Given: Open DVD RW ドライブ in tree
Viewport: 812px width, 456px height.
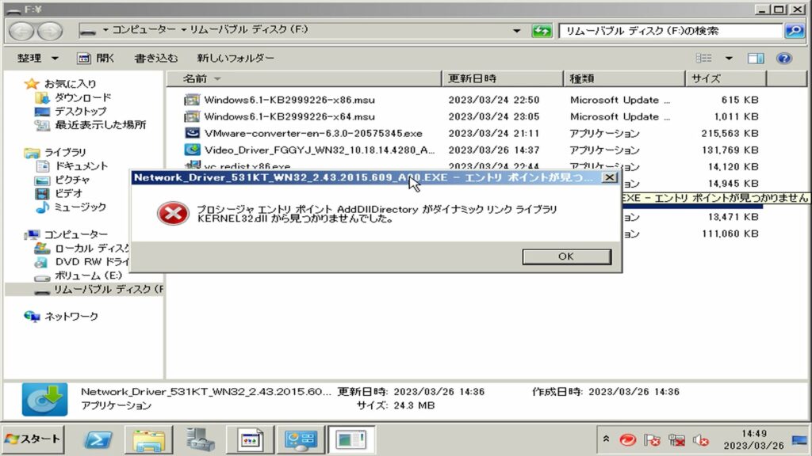Looking at the screenshot, I should click(92, 262).
